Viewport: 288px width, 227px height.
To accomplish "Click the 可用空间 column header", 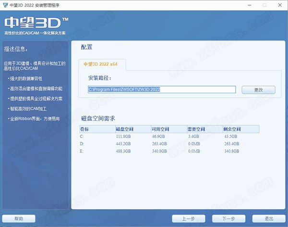I will point(169,129).
